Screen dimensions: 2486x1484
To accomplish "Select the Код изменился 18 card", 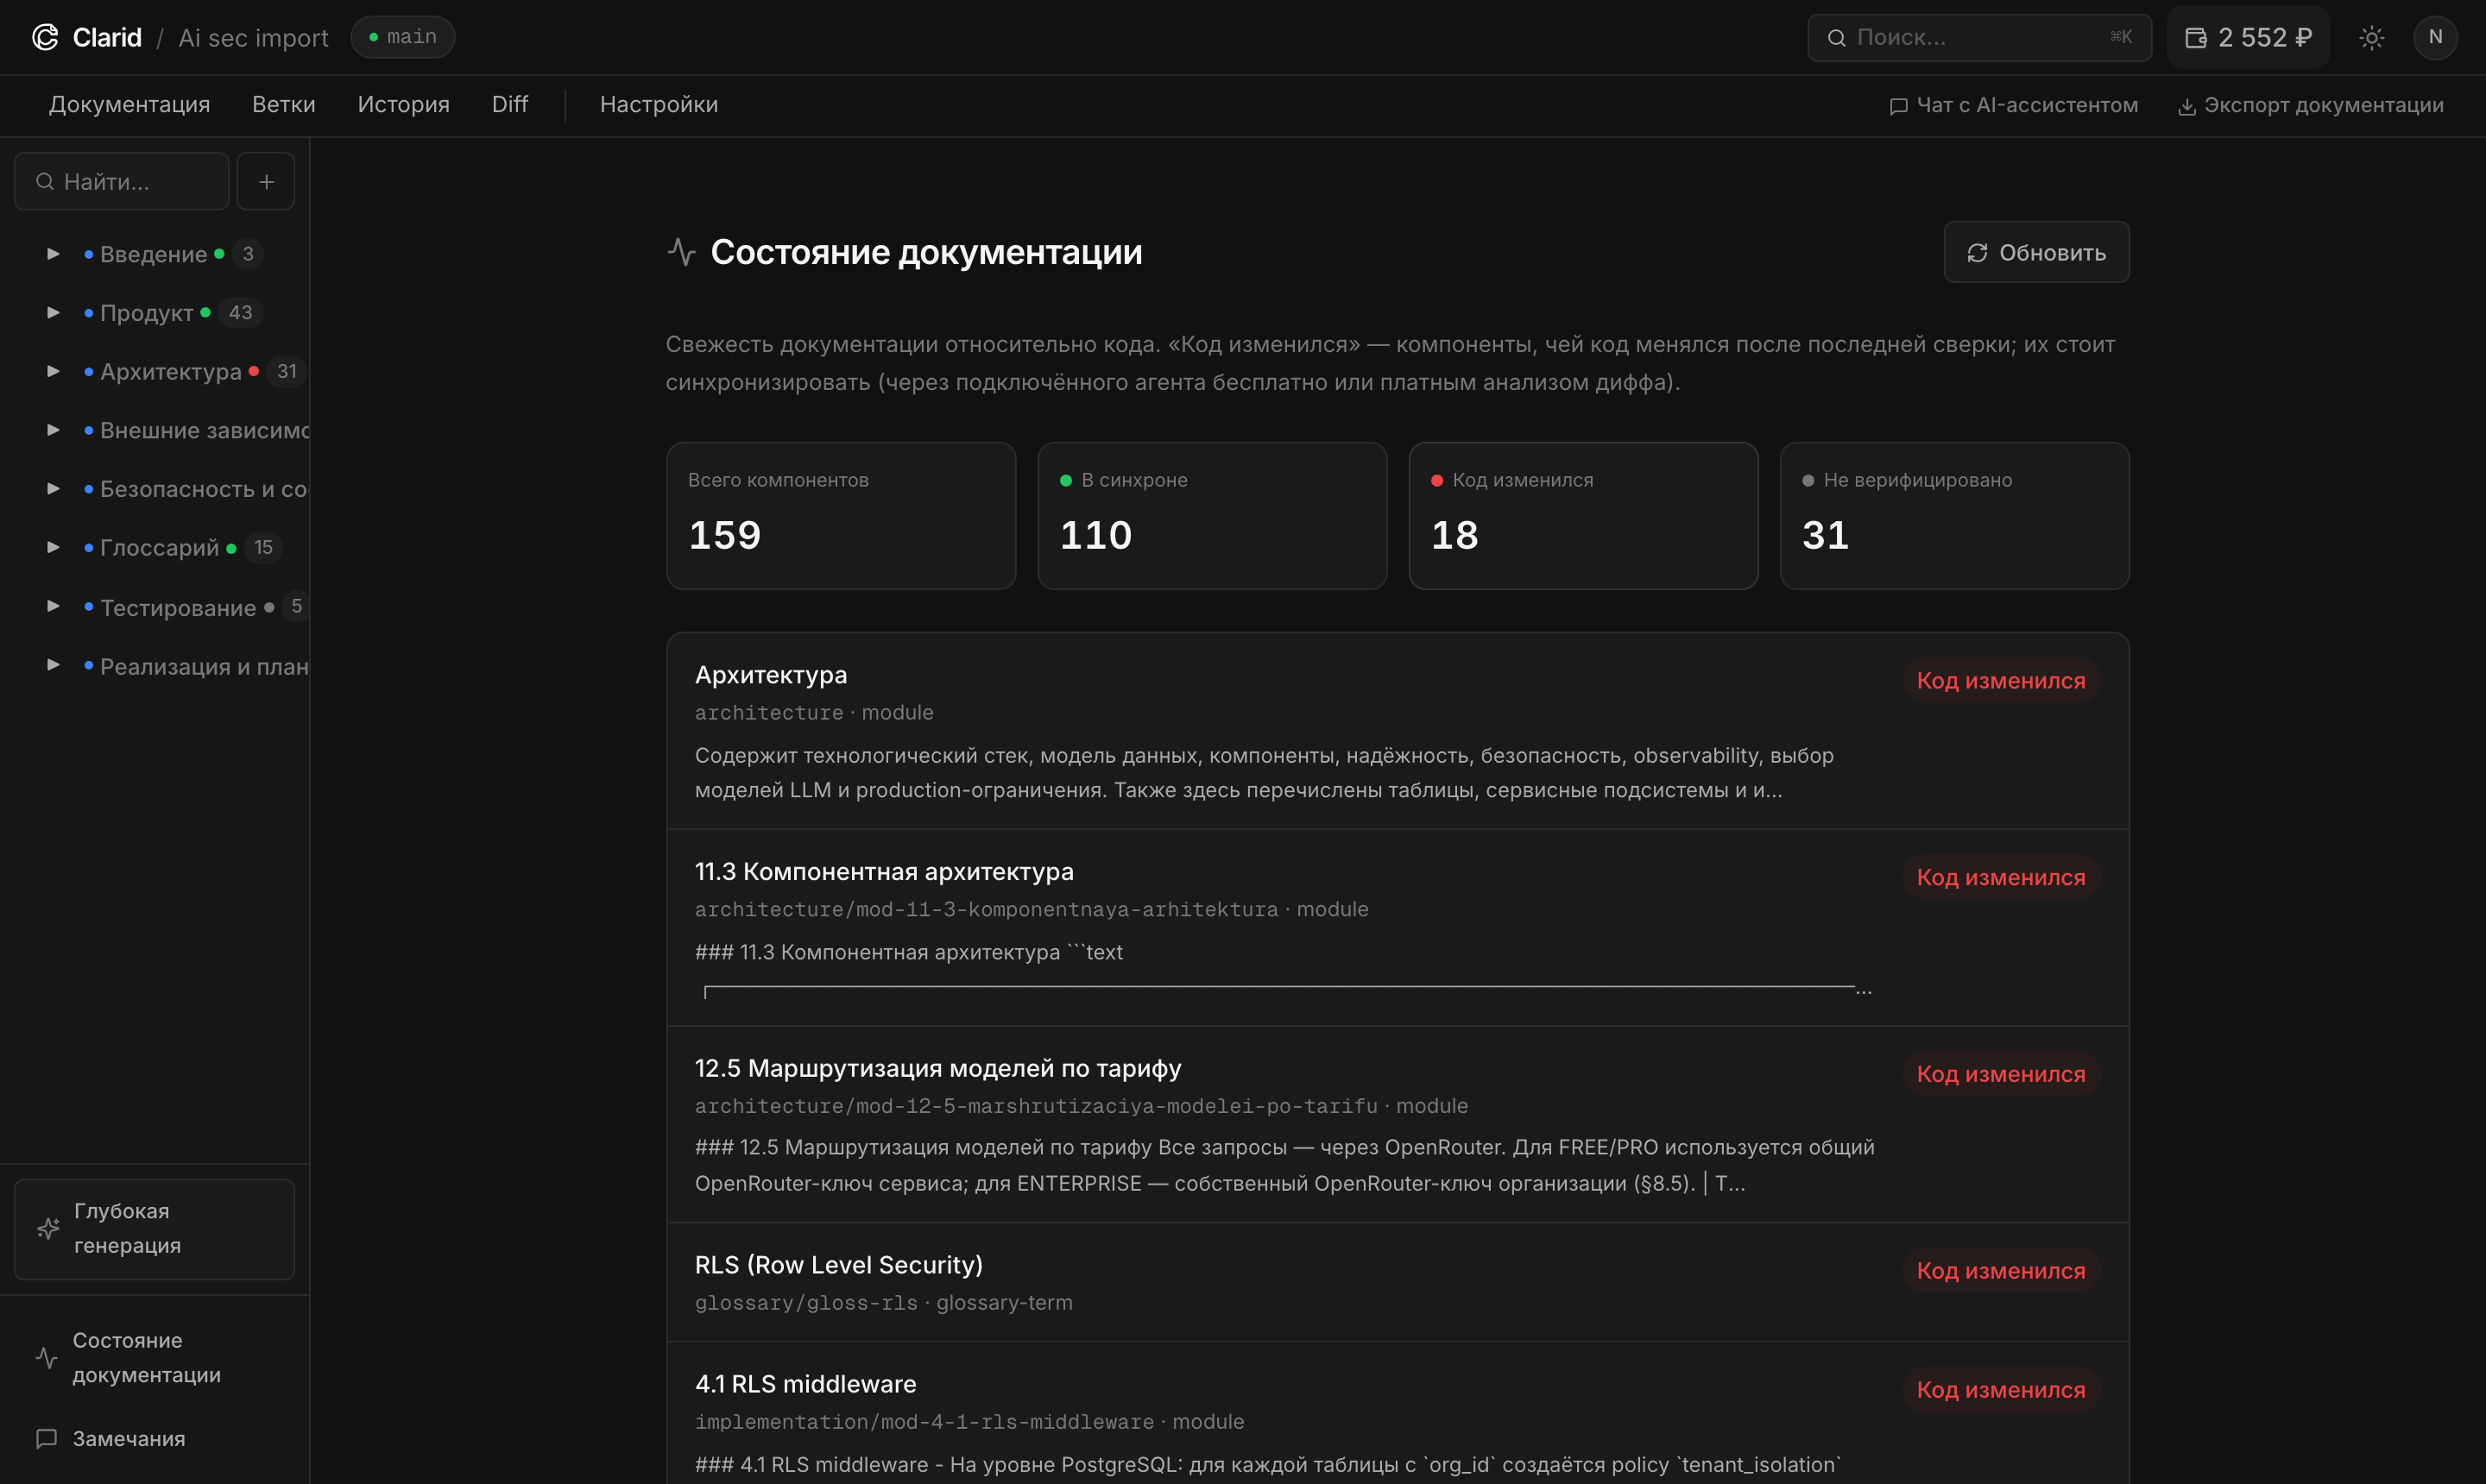I will tap(1582, 516).
